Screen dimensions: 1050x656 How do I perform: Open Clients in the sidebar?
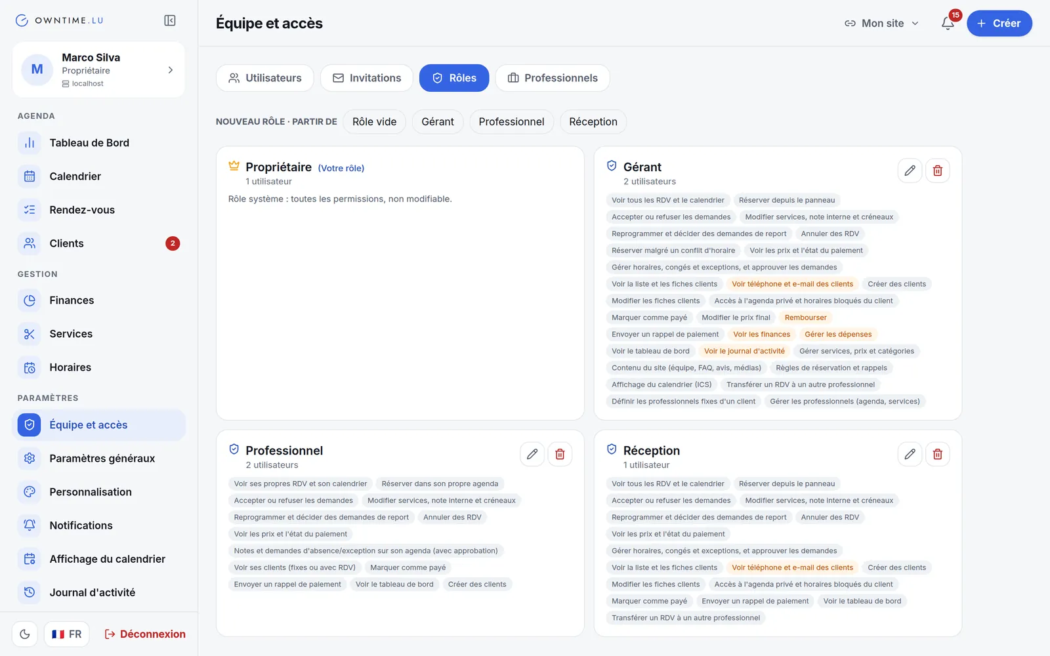click(98, 243)
